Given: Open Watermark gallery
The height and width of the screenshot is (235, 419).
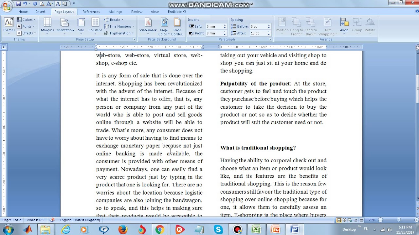Looking at the screenshot, I should pyautogui.click(x=148, y=26).
